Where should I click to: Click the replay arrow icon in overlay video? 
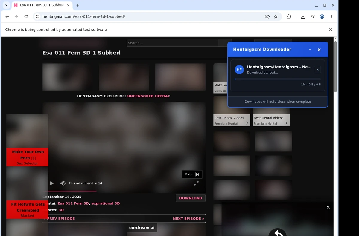pyautogui.click(x=278, y=232)
